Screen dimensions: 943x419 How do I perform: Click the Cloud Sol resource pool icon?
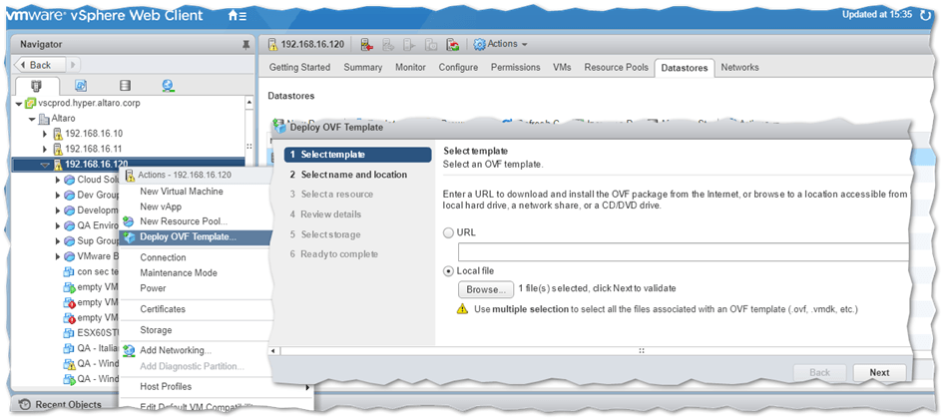click(70, 180)
